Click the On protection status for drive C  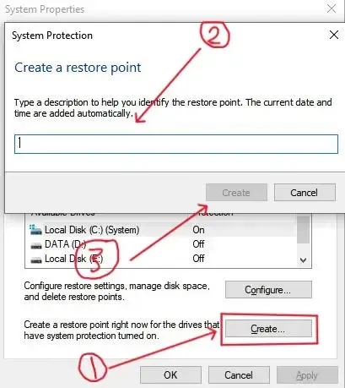[198, 230]
